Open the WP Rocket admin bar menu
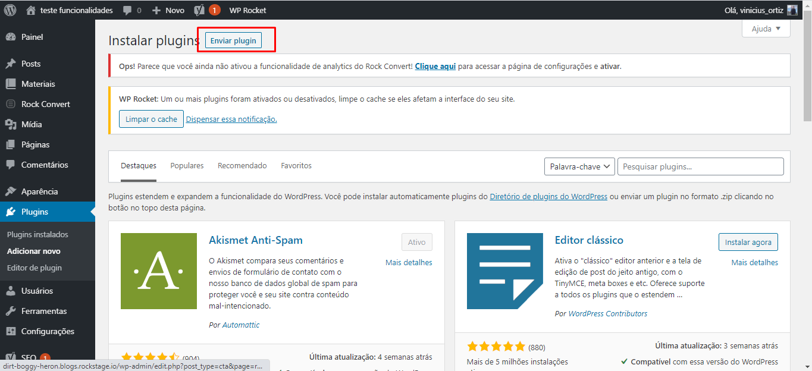Screen dimensions: 812x371 [247, 10]
